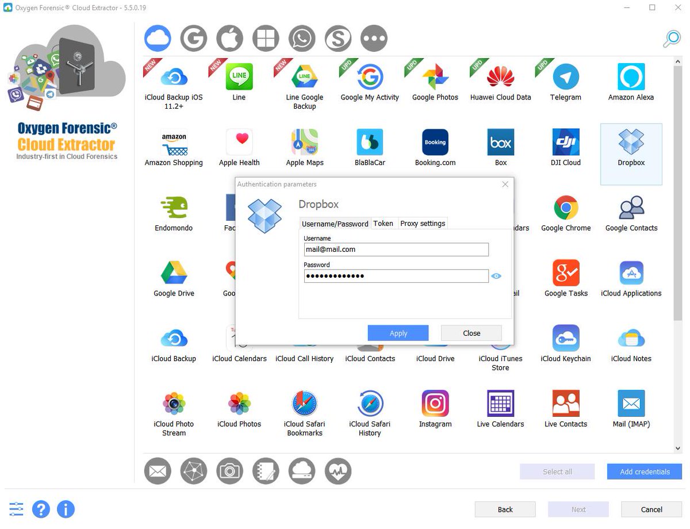Open the service search magnifier
Screen dimensions: 690x529
(x=671, y=39)
